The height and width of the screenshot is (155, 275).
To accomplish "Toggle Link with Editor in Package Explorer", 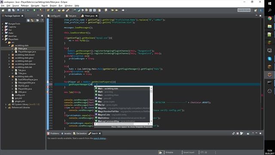I will coord(32,20).
